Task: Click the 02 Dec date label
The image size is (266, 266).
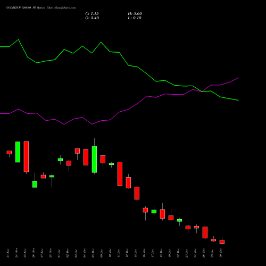Action: (68, 253)
